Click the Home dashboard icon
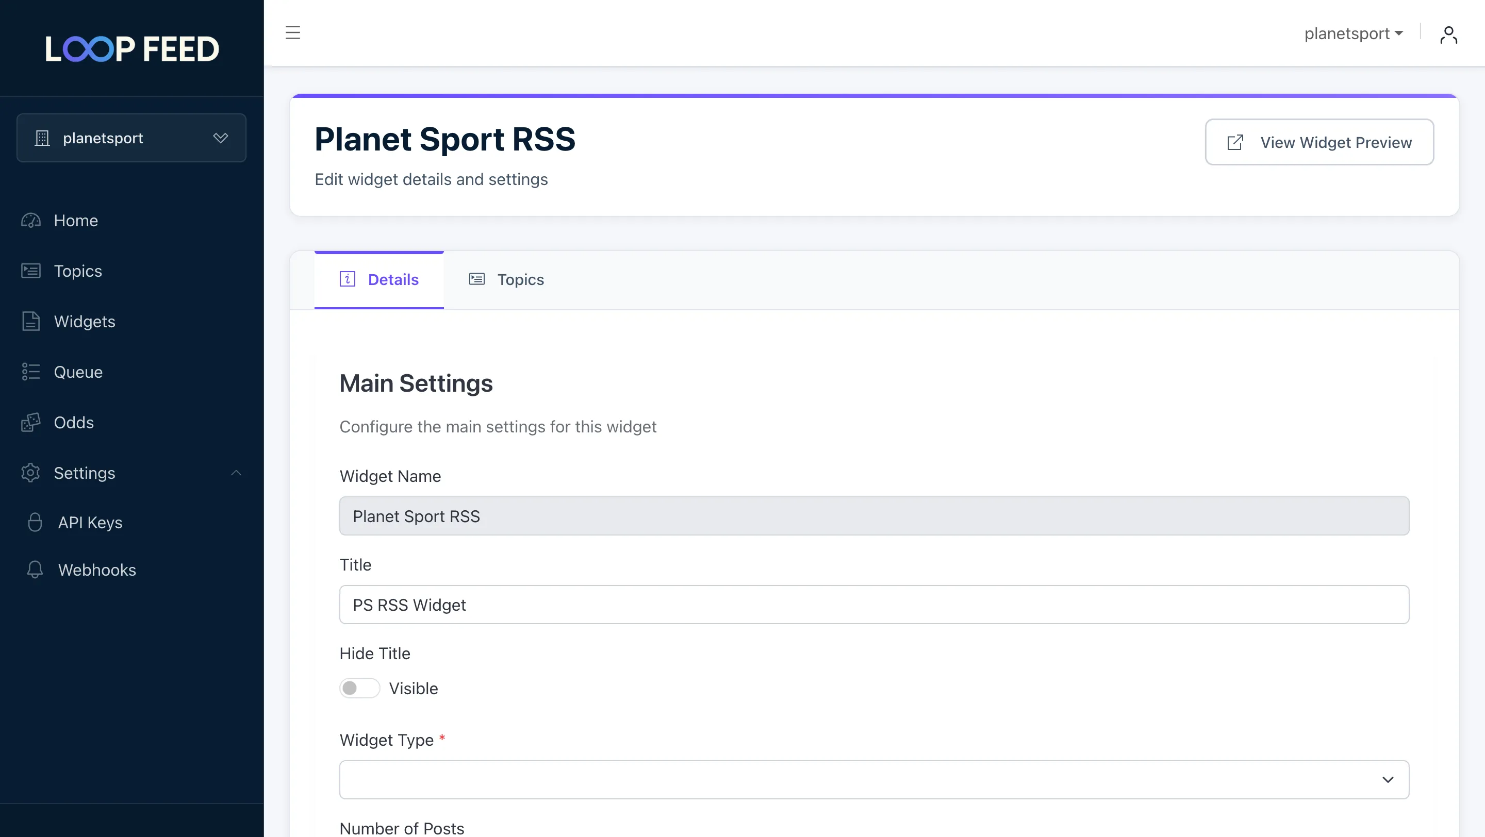The width and height of the screenshot is (1485, 837). (30, 221)
